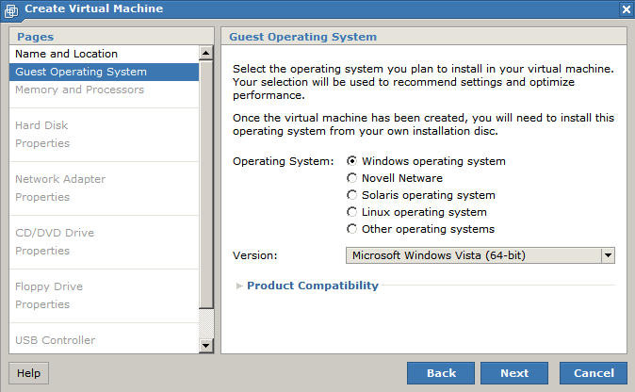Image resolution: width=635 pixels, height=392 pixels.
Task: Click the Pages list scroll down arrow
Action: click(205, 346)
